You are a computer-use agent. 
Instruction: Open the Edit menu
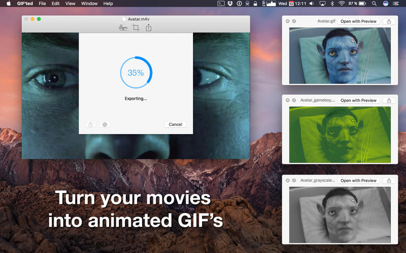[x=55, y=4]
